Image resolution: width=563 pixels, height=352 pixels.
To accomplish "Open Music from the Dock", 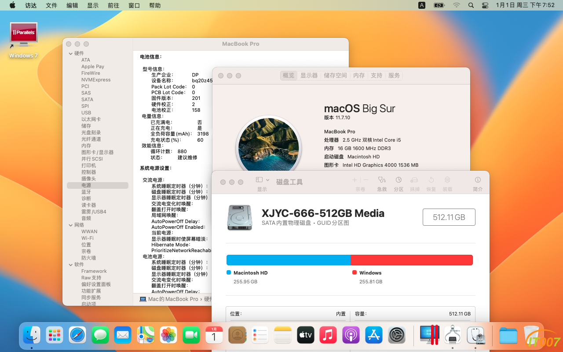I will [328, 335].
